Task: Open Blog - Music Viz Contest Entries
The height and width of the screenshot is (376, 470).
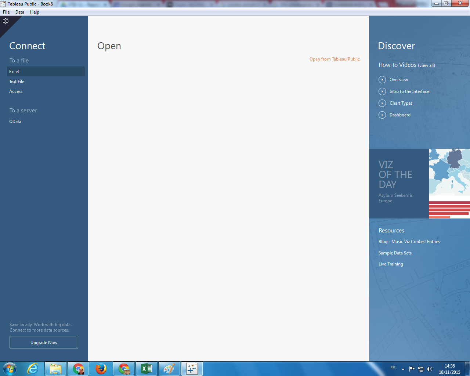Action: (x=409, y=242)
